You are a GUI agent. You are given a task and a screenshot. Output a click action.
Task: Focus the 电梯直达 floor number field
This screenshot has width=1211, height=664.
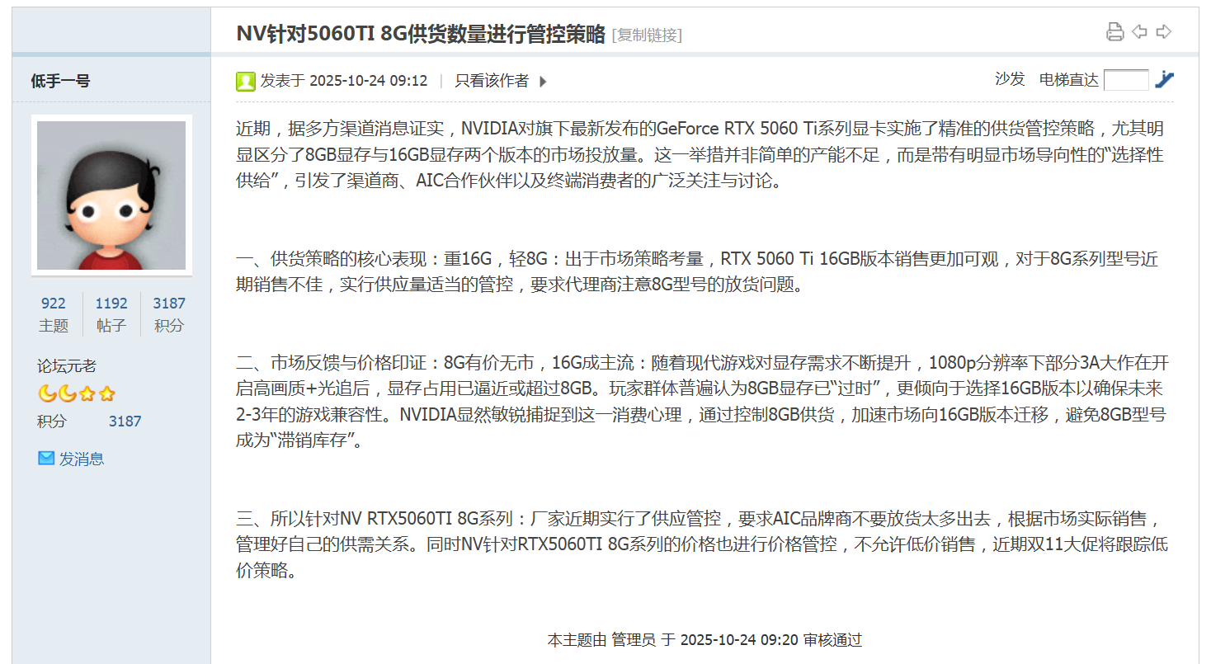(x=1125, y=80)
